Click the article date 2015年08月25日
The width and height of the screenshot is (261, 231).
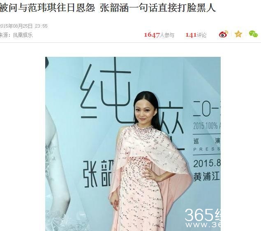(x=16, y=26)
